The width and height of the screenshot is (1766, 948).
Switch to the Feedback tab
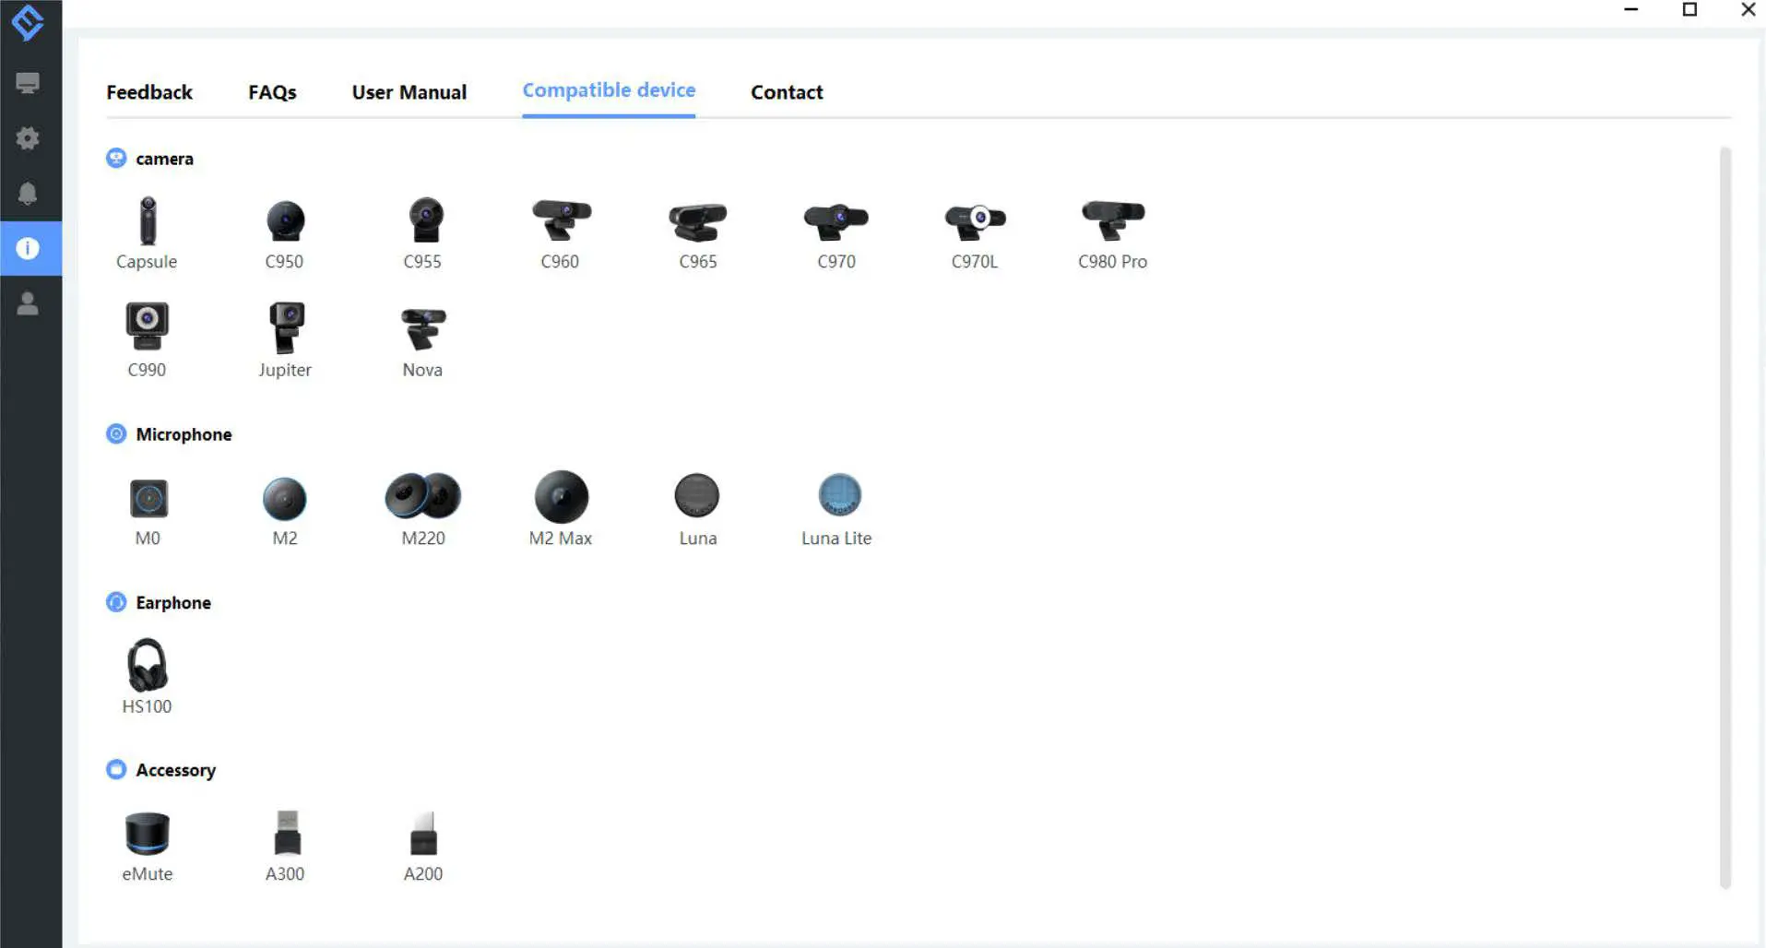[149, 91]
